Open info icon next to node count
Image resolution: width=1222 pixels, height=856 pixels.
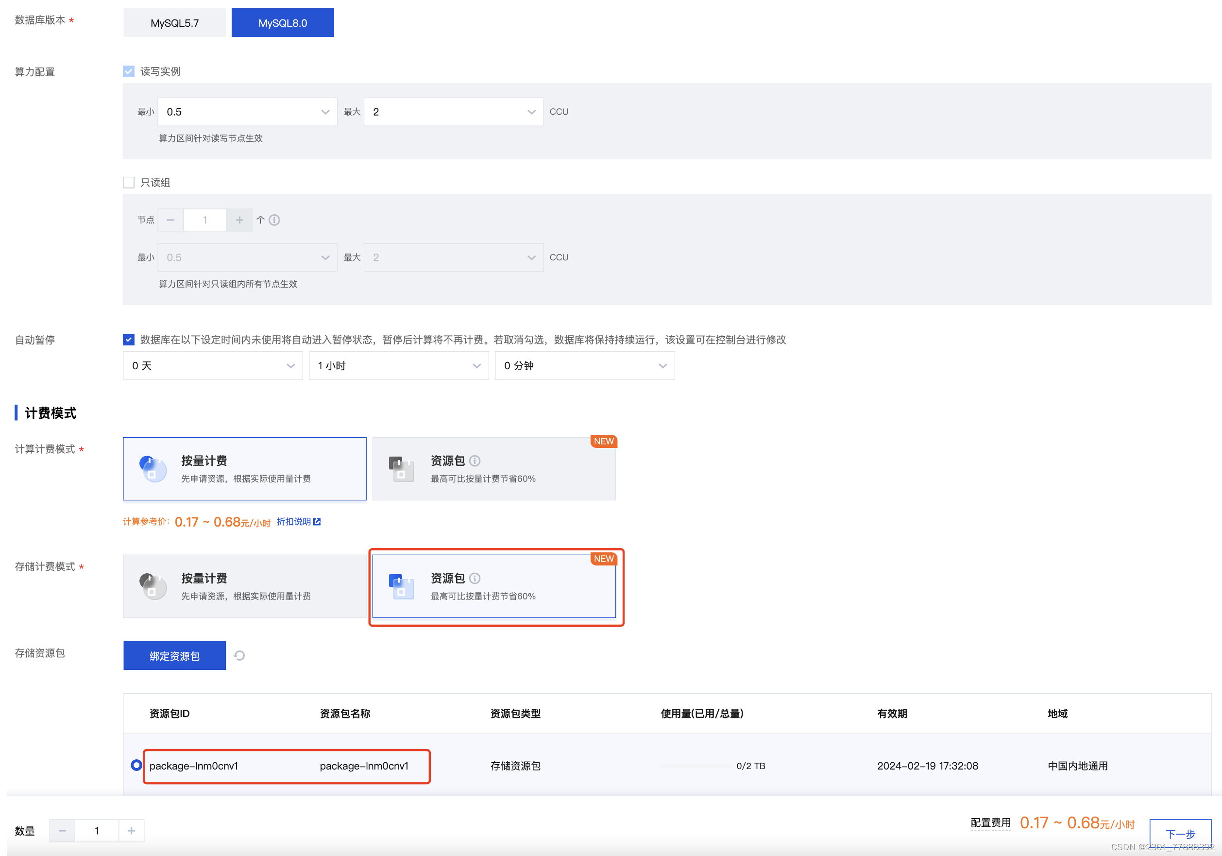click(x=274, y=220)
